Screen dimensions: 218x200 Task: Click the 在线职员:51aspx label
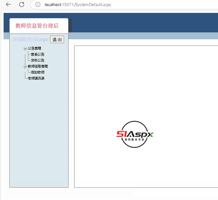pyautogui.click(x=31, y=40)
